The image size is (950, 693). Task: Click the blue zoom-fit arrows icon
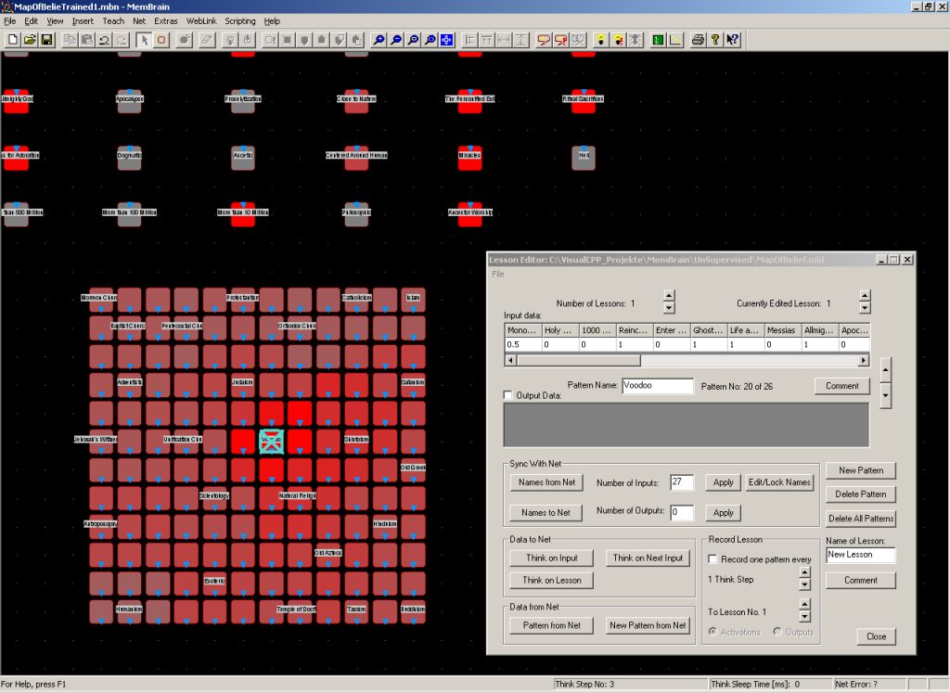(446, 40)
